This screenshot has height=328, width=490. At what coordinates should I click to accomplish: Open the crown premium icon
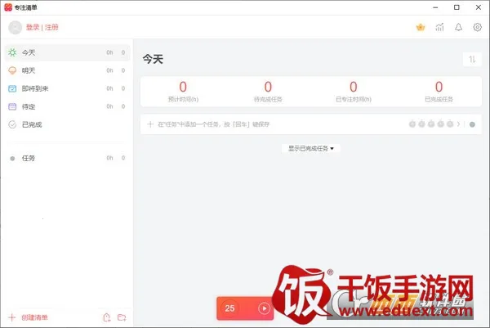click(421, 27)
